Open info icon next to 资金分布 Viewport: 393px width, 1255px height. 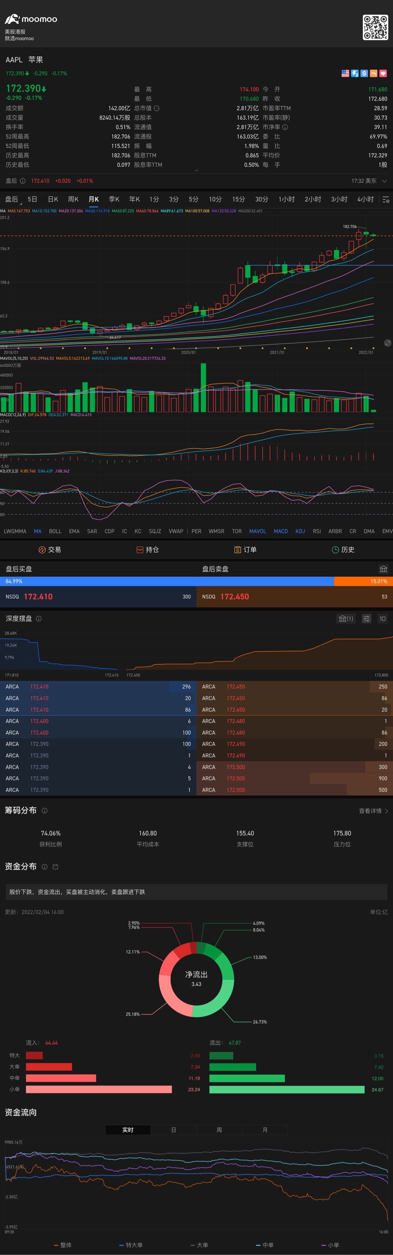click(x=44, y=867)
